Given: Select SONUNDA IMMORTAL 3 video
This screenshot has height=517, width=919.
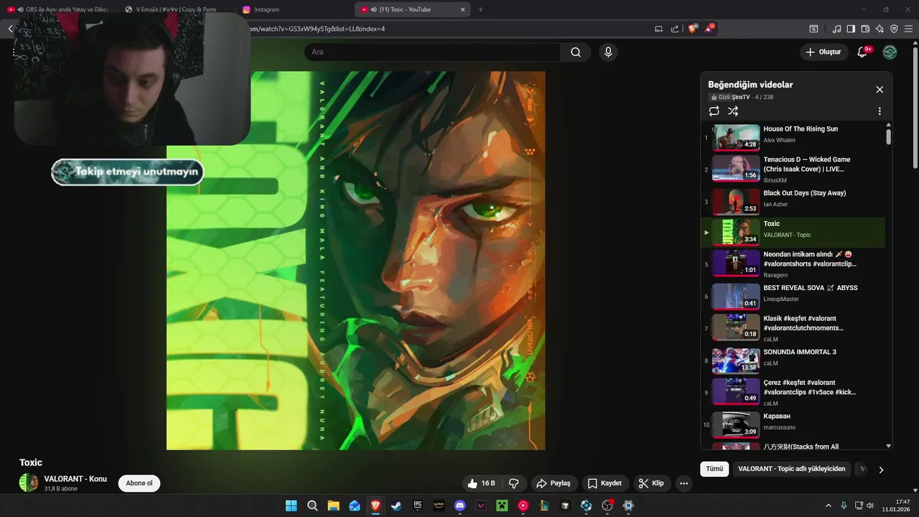Looking at the screenshot, I should click(x=793, y=360).
